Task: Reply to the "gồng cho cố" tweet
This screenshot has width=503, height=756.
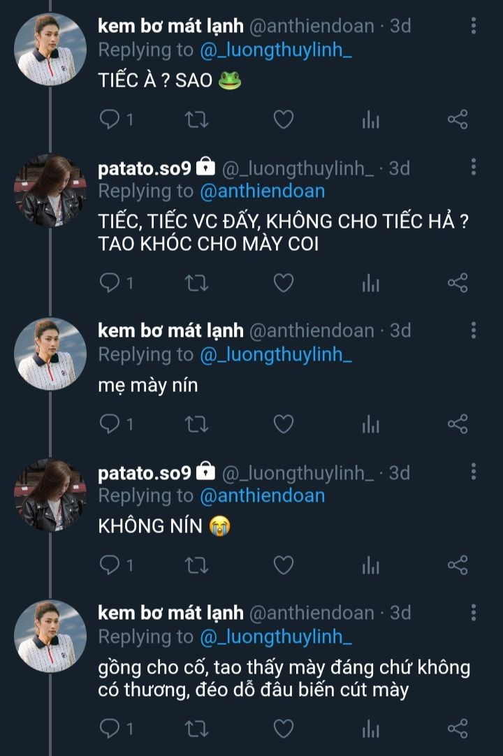Action: pyautogui.click(x=110, y=729)
